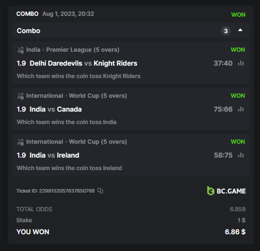This screenshot has width=260, height=251.
Task: Open stats icon for Delhi Daredevils vs Knight Riders
Action: click(241, 63)
